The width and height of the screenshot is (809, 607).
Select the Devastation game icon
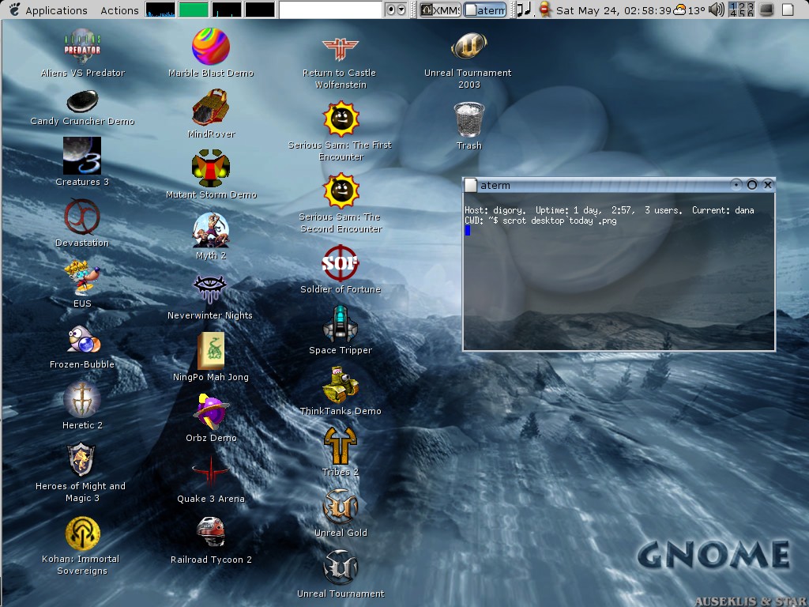pyautogui.click(x=82, y=216)
